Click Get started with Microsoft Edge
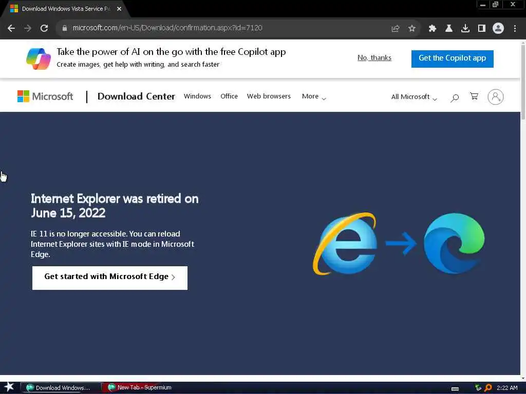This screenshot has height=394, width=526. (110, 278)
